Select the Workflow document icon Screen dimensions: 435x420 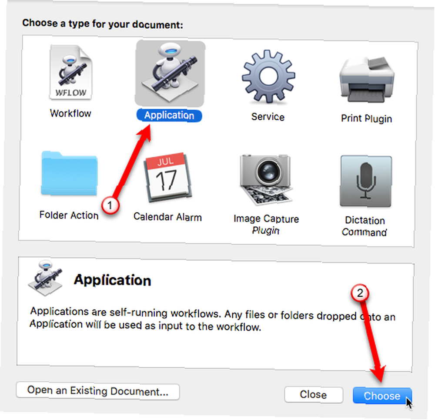tap(71, 72)
